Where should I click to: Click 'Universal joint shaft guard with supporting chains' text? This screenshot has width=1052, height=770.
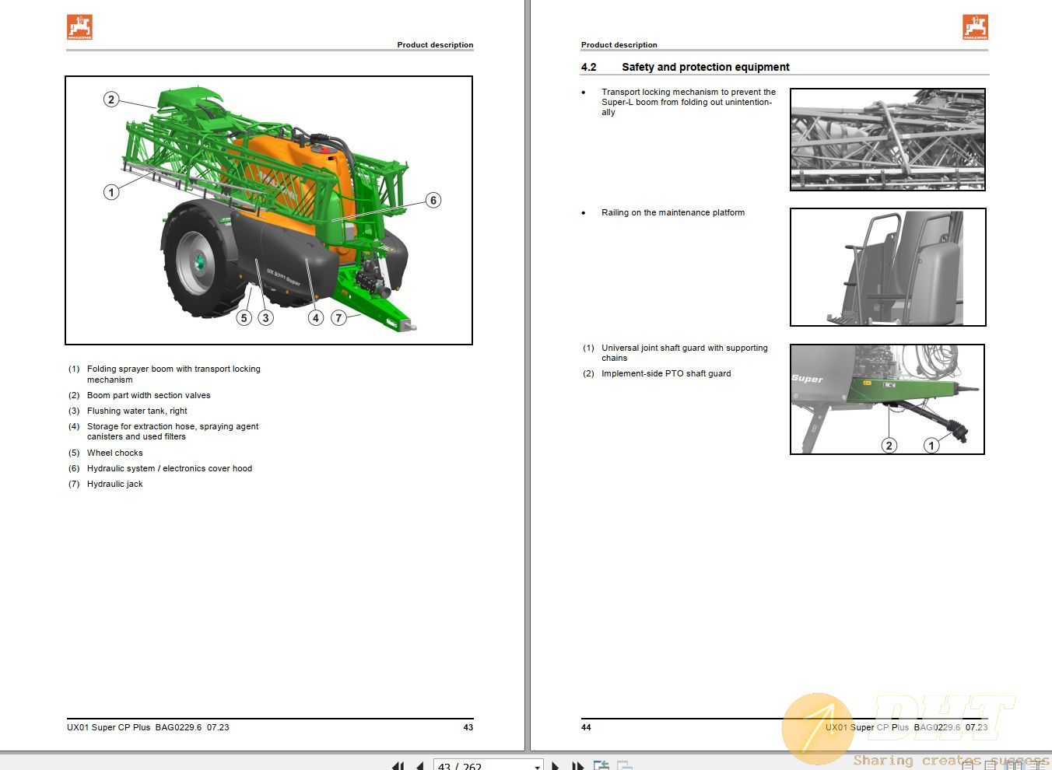[x=685, y=353]
